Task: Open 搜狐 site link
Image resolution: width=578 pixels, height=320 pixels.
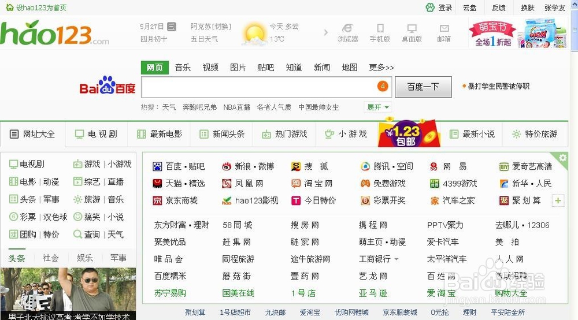Action: (309, 166)
